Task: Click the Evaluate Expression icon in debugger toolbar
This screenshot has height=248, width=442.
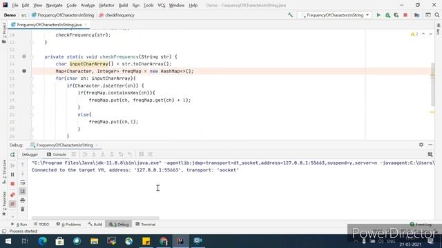Action: coord(141,154)
